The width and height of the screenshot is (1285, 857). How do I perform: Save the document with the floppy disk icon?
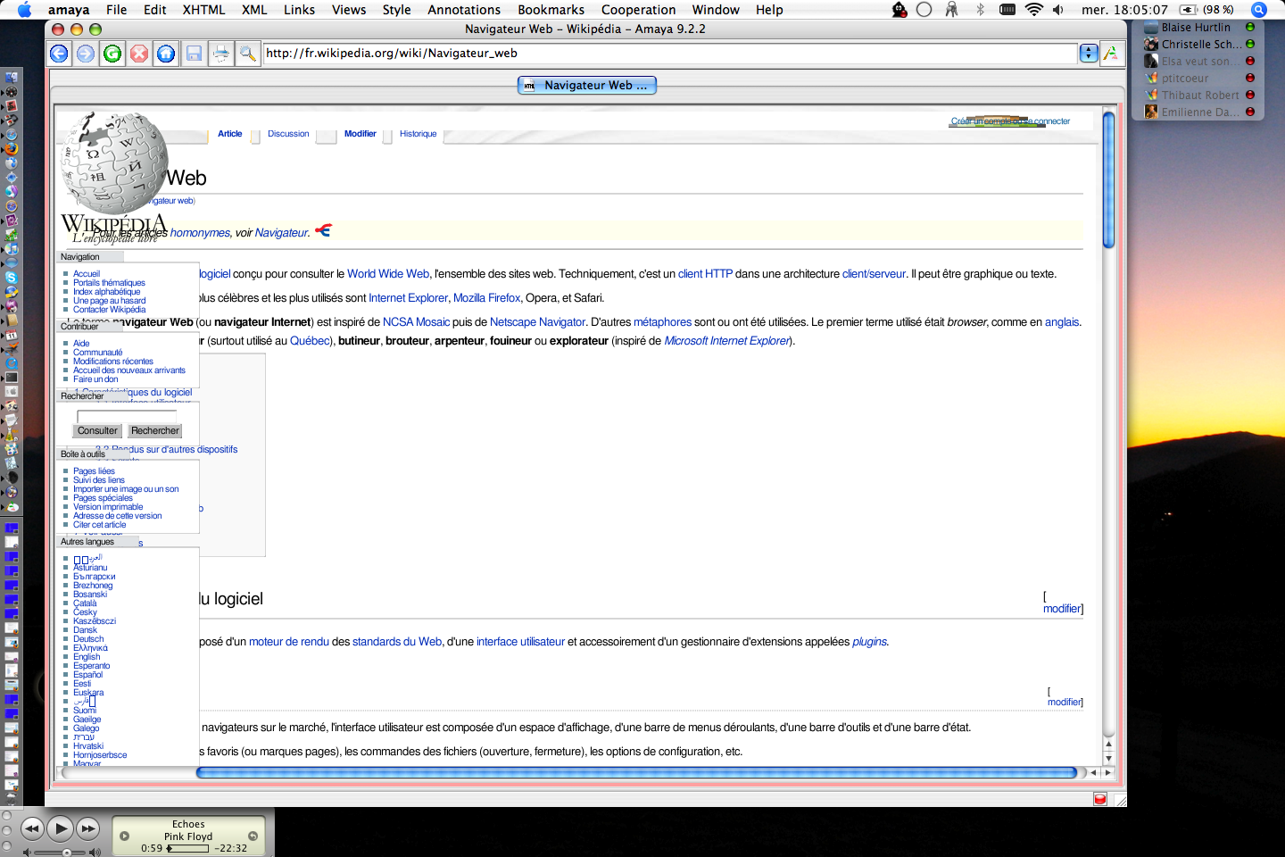tap(194, 54)
